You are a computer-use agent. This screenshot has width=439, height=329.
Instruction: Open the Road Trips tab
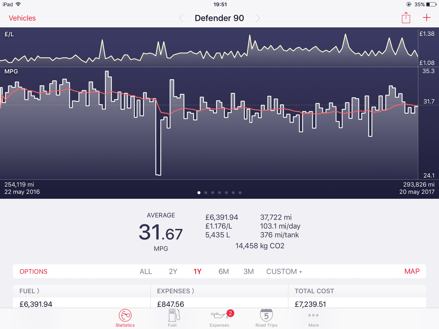(x=266, y=318)
